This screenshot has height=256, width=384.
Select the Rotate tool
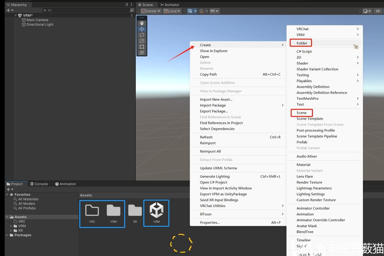(142, 35)
